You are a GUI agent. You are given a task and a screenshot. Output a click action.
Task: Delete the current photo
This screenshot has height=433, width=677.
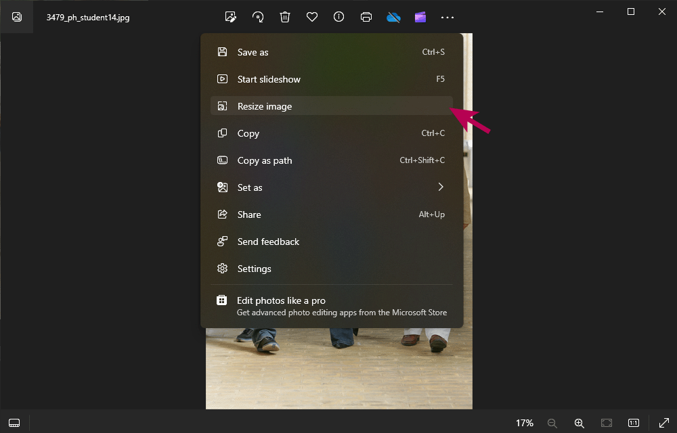pyautogui.click(x=285, y=17)
